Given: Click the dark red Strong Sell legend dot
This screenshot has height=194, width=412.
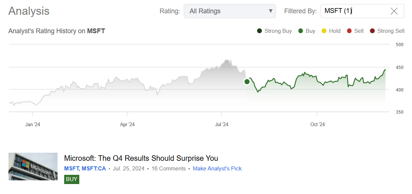Looking at the screenshot, I should (372, 31).
